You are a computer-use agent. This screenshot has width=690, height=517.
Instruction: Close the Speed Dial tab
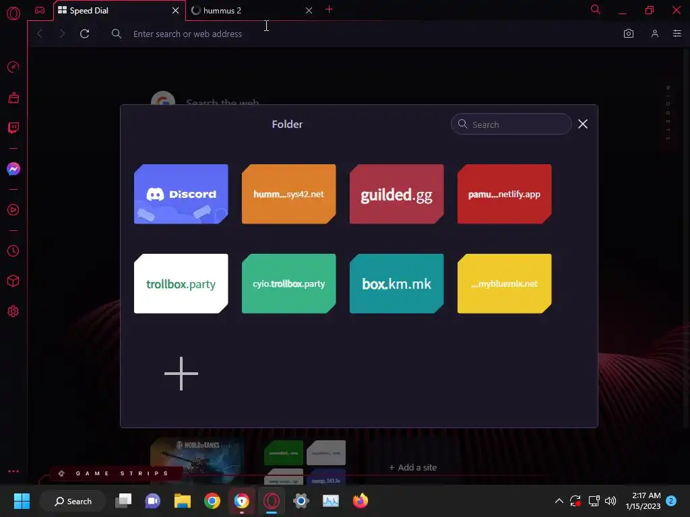[x=176, y=11]
